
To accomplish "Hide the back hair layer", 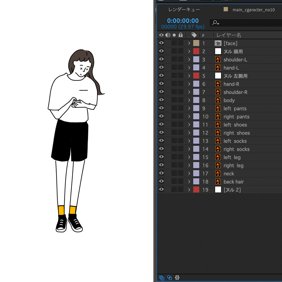I will pyautogui.click(x=161, y=182).
